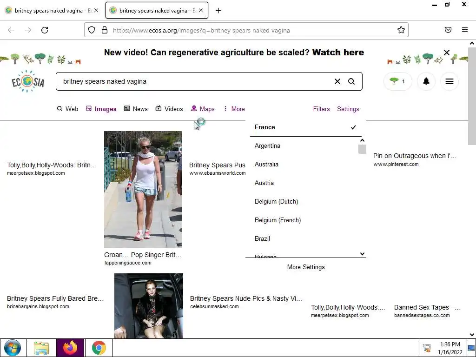This screenshot has width=476, height=357.
Task: Open the Windows Start menu
Action: [x=13, y=348]
